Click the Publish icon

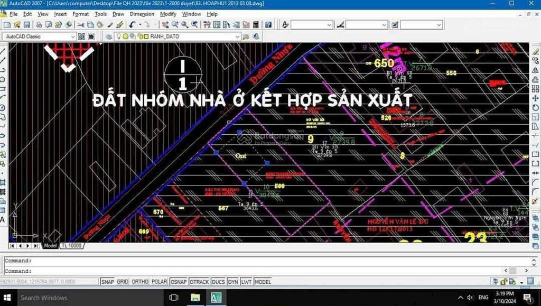pos(58,25)
